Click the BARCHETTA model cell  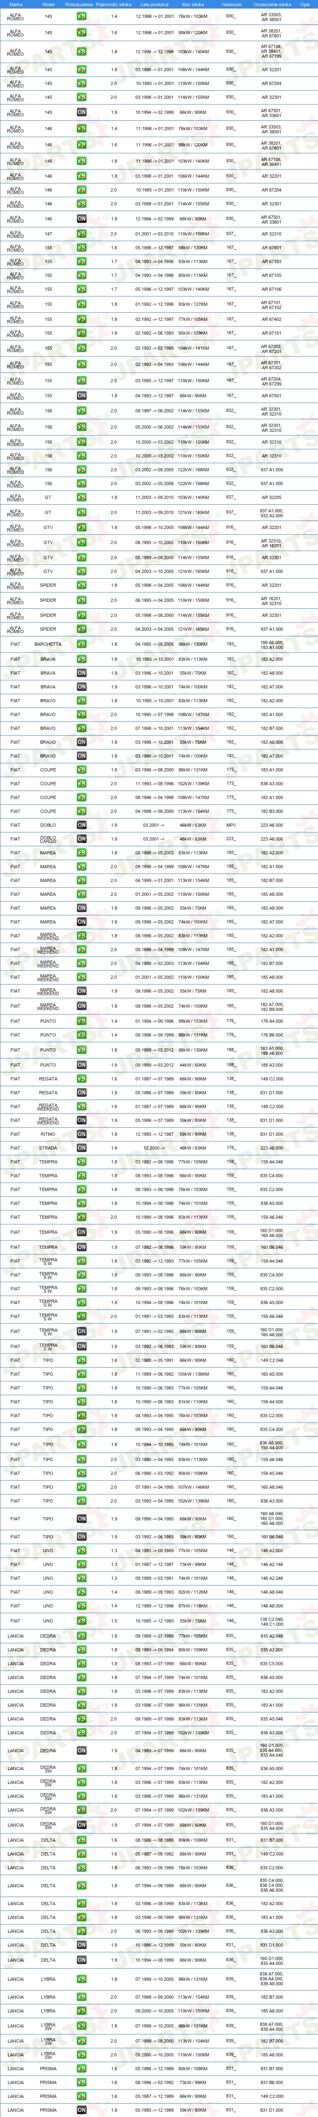click(x=48, y=644)
